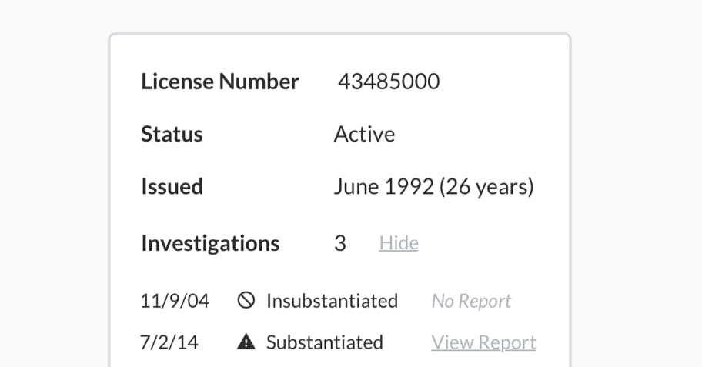Click the greyed-out No Report text
Image resolution: width=702 pixels, height=367 pixels.
point(471,301)
